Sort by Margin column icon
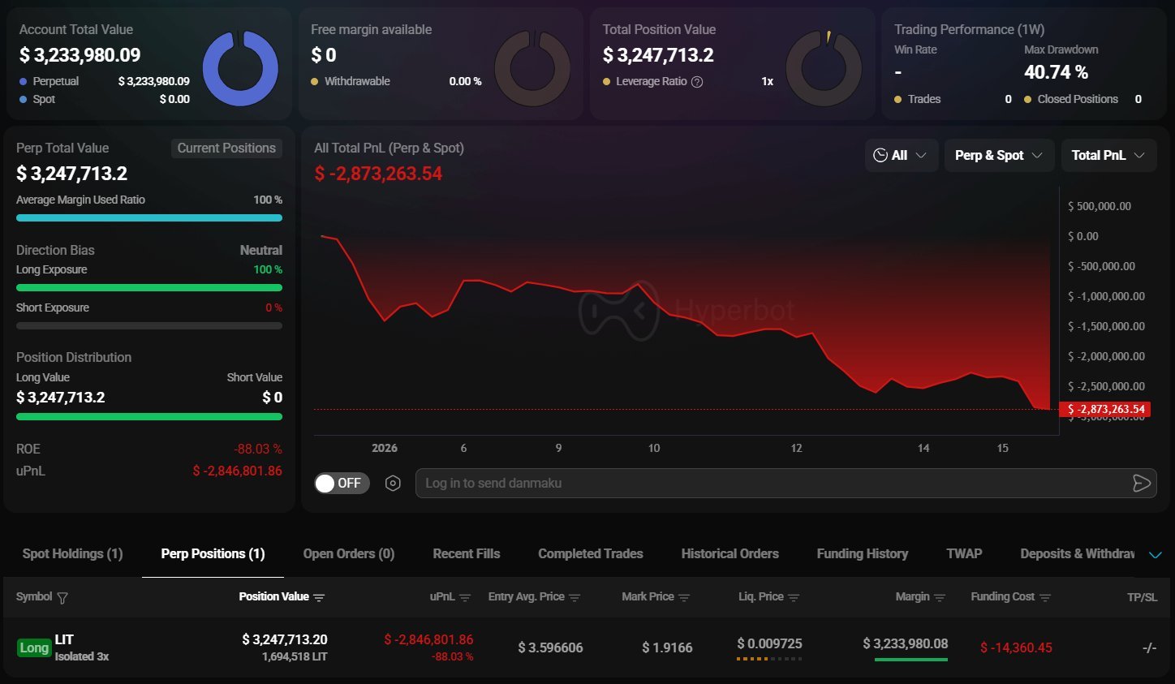1175x684 pixels. pyautogui.click(x=940, y=598)
